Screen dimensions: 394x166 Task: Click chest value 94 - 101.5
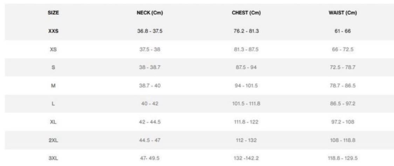pyautogui.click(x=246, y=86)
